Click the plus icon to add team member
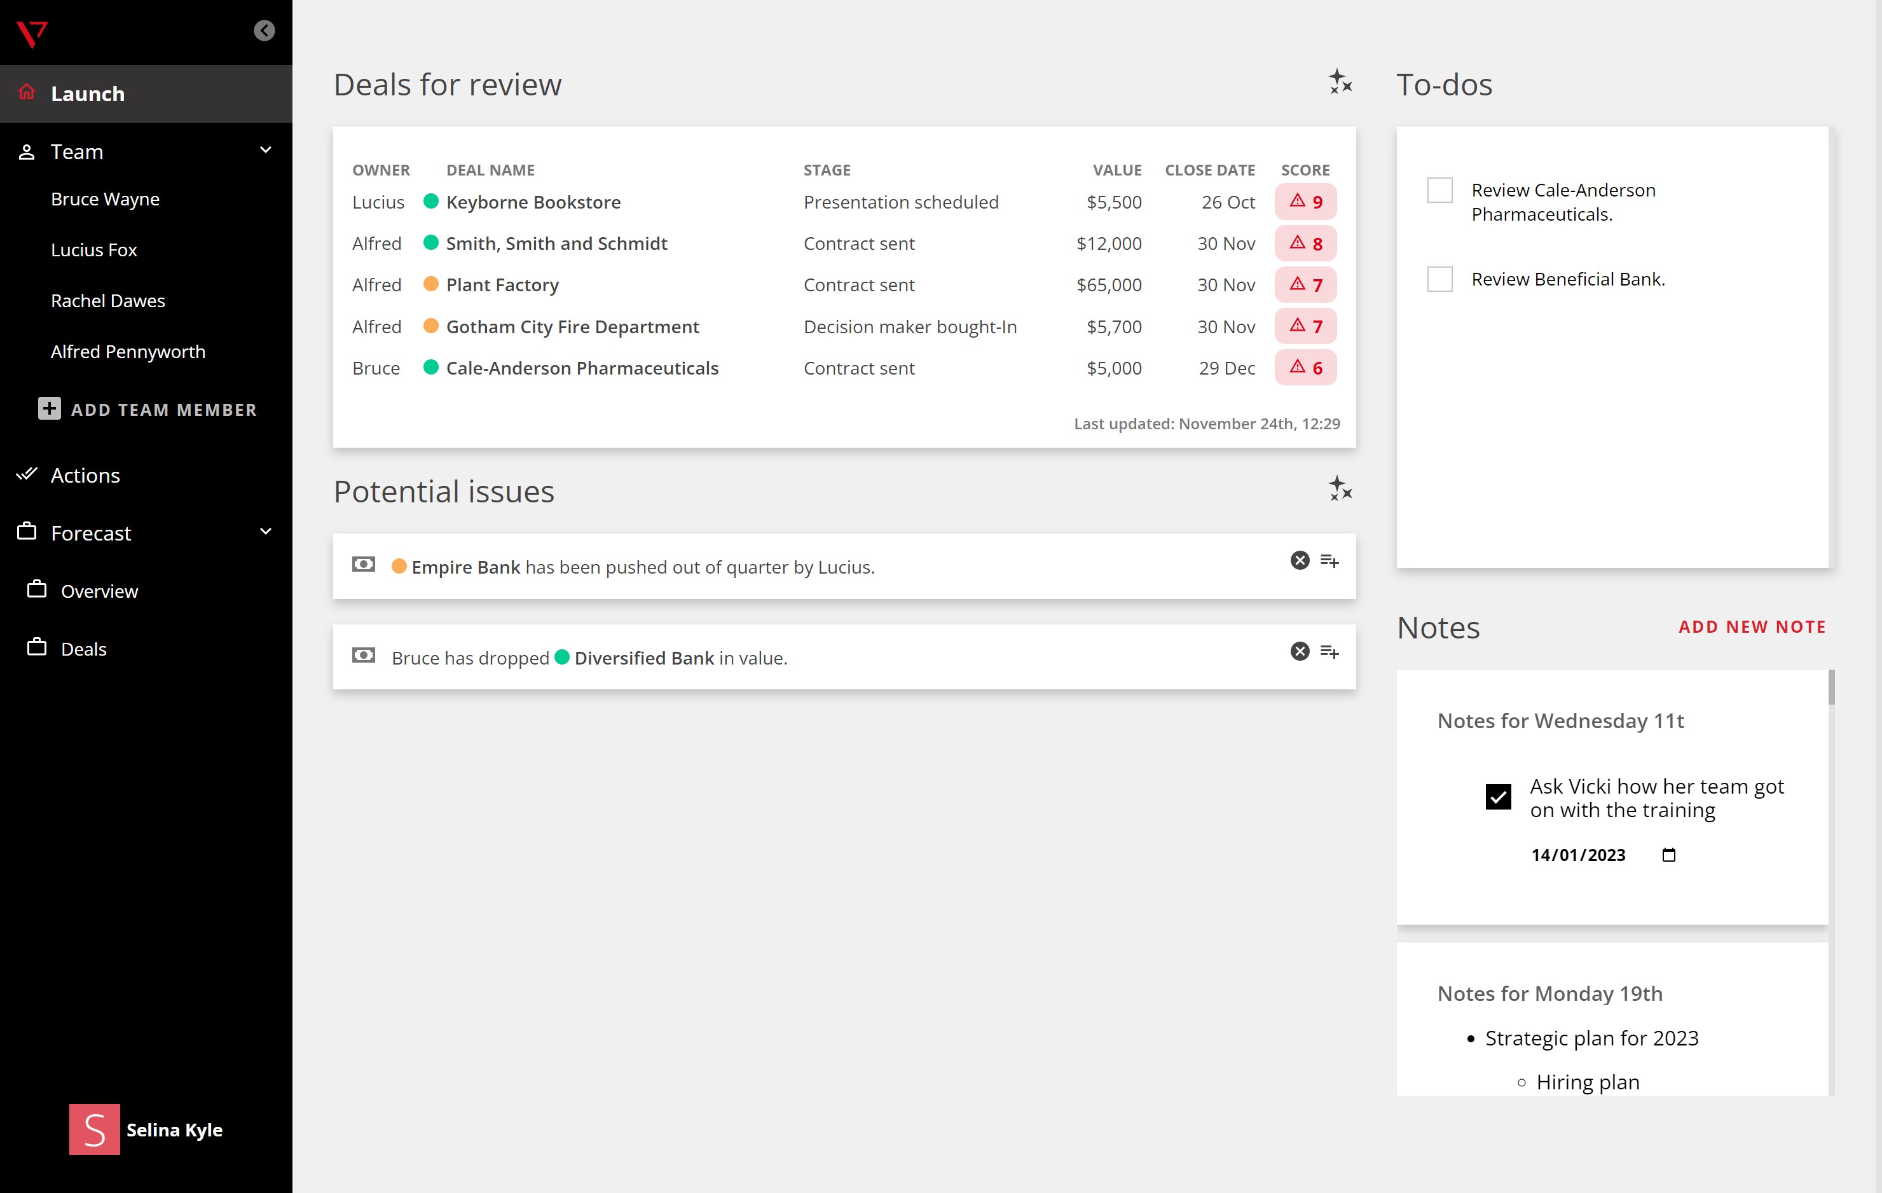The image size is (1882, 1193). pyautogui.click(x=49, y=409)
